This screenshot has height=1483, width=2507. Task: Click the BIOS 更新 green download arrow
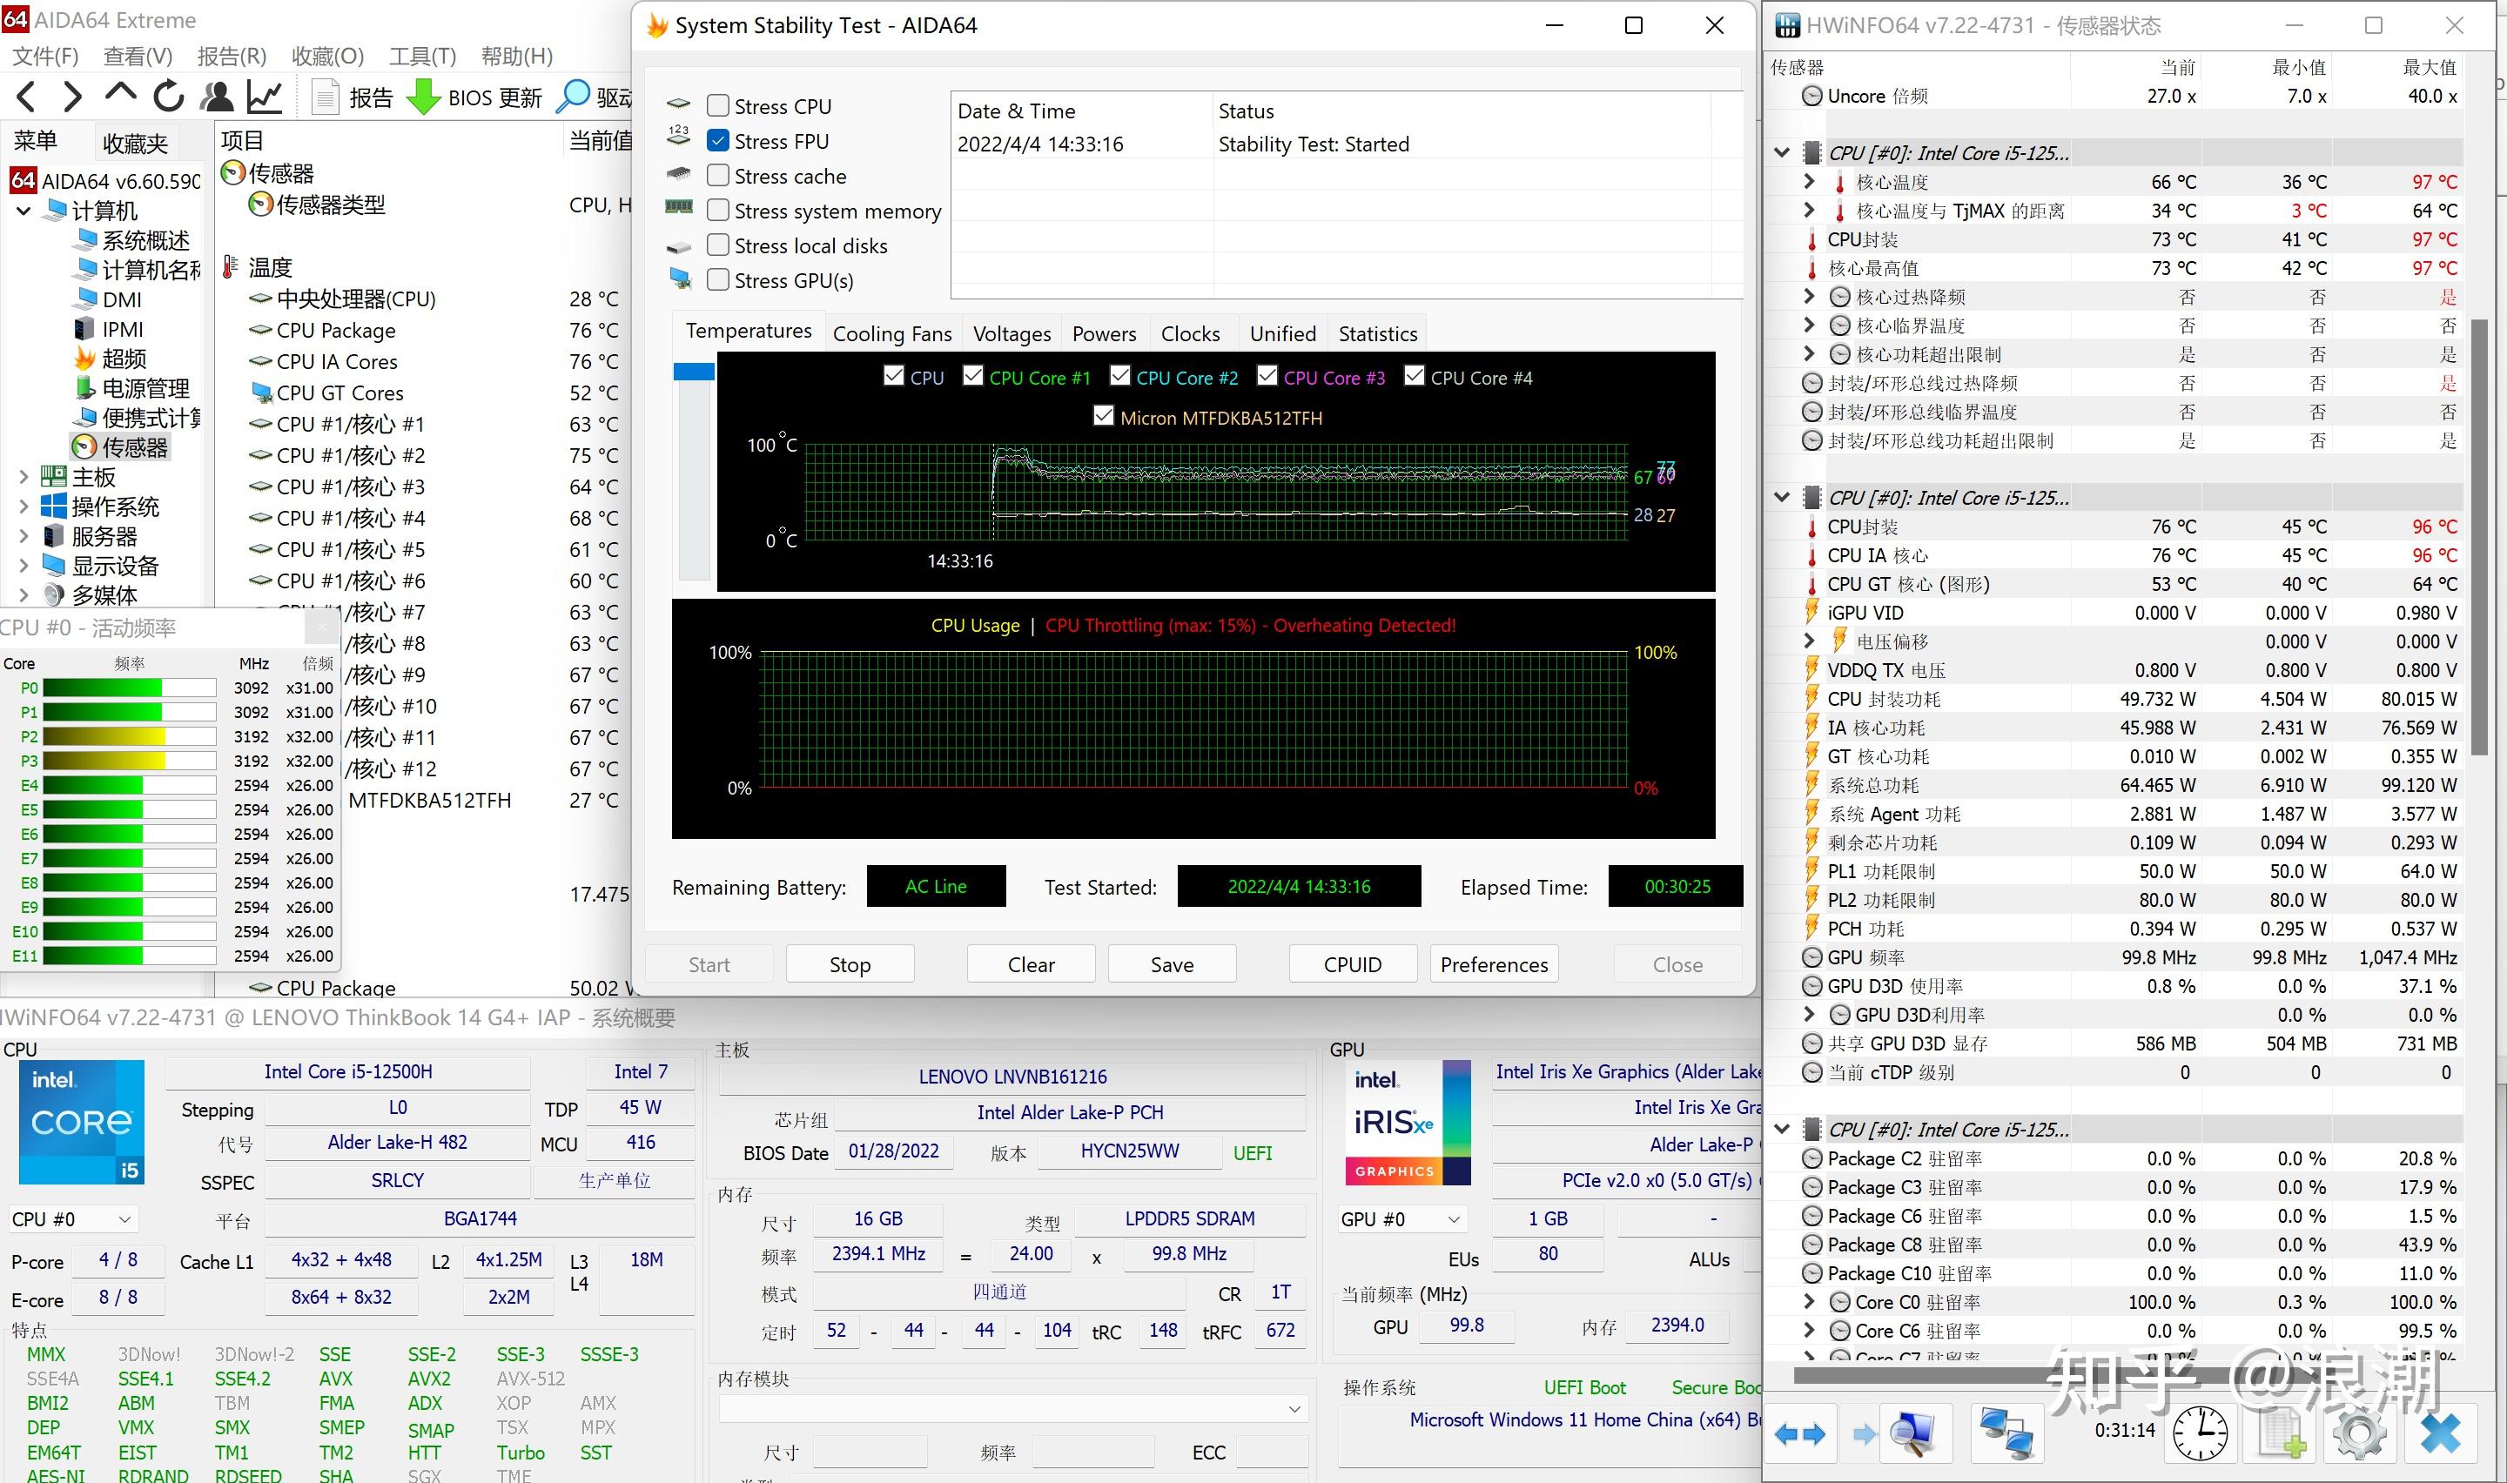click(424, 97)
